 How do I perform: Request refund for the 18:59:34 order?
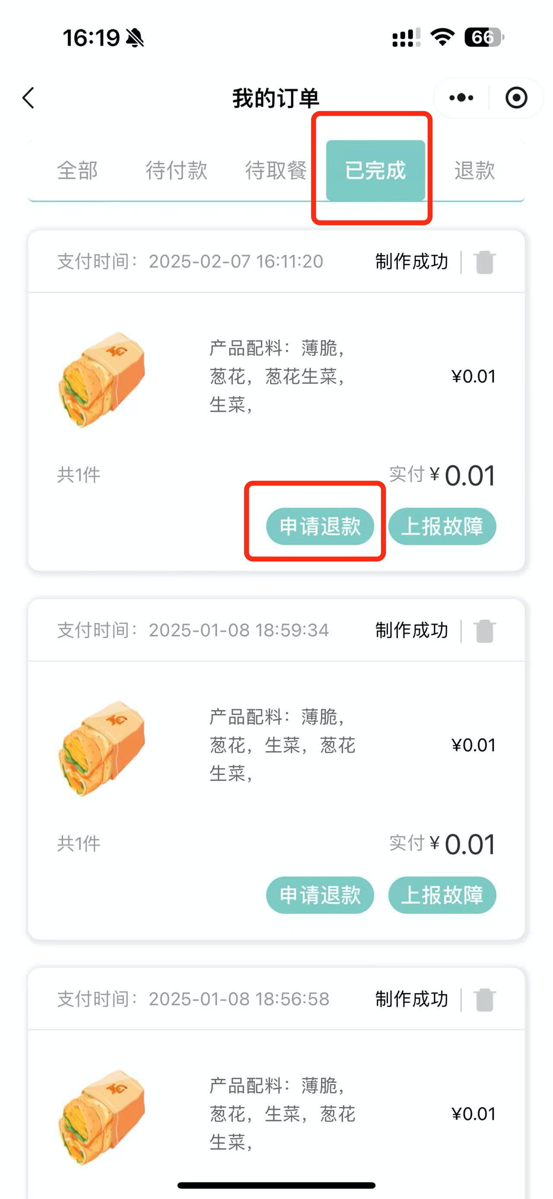click(x=320, y=895)
